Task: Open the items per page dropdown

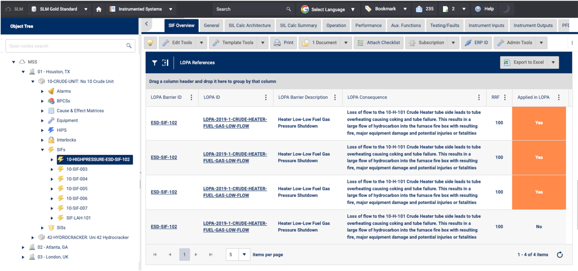Action: click(244, 255)
